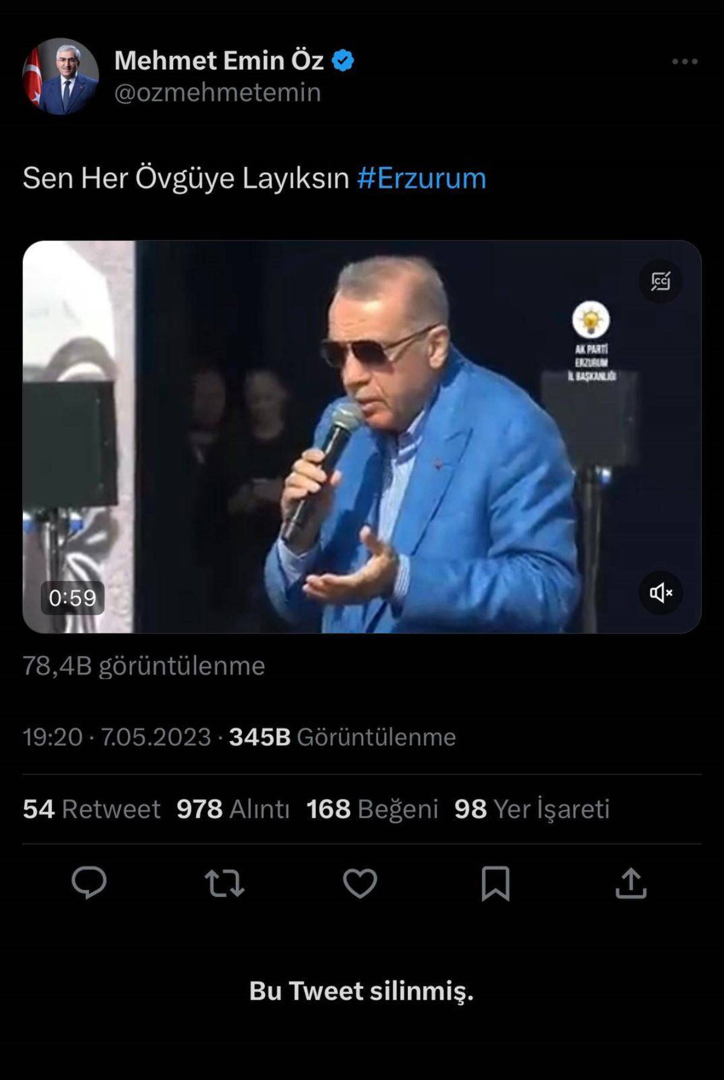Click the reply speech bubble icon
The image size is (724, 1080).
[89, 883]
